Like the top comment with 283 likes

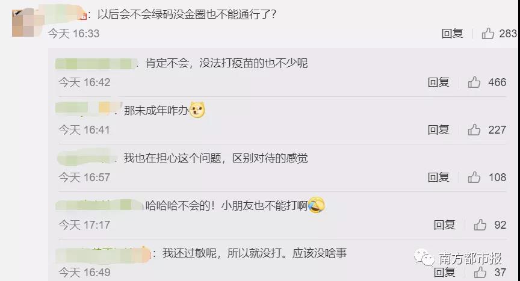(x=488, y=33)
